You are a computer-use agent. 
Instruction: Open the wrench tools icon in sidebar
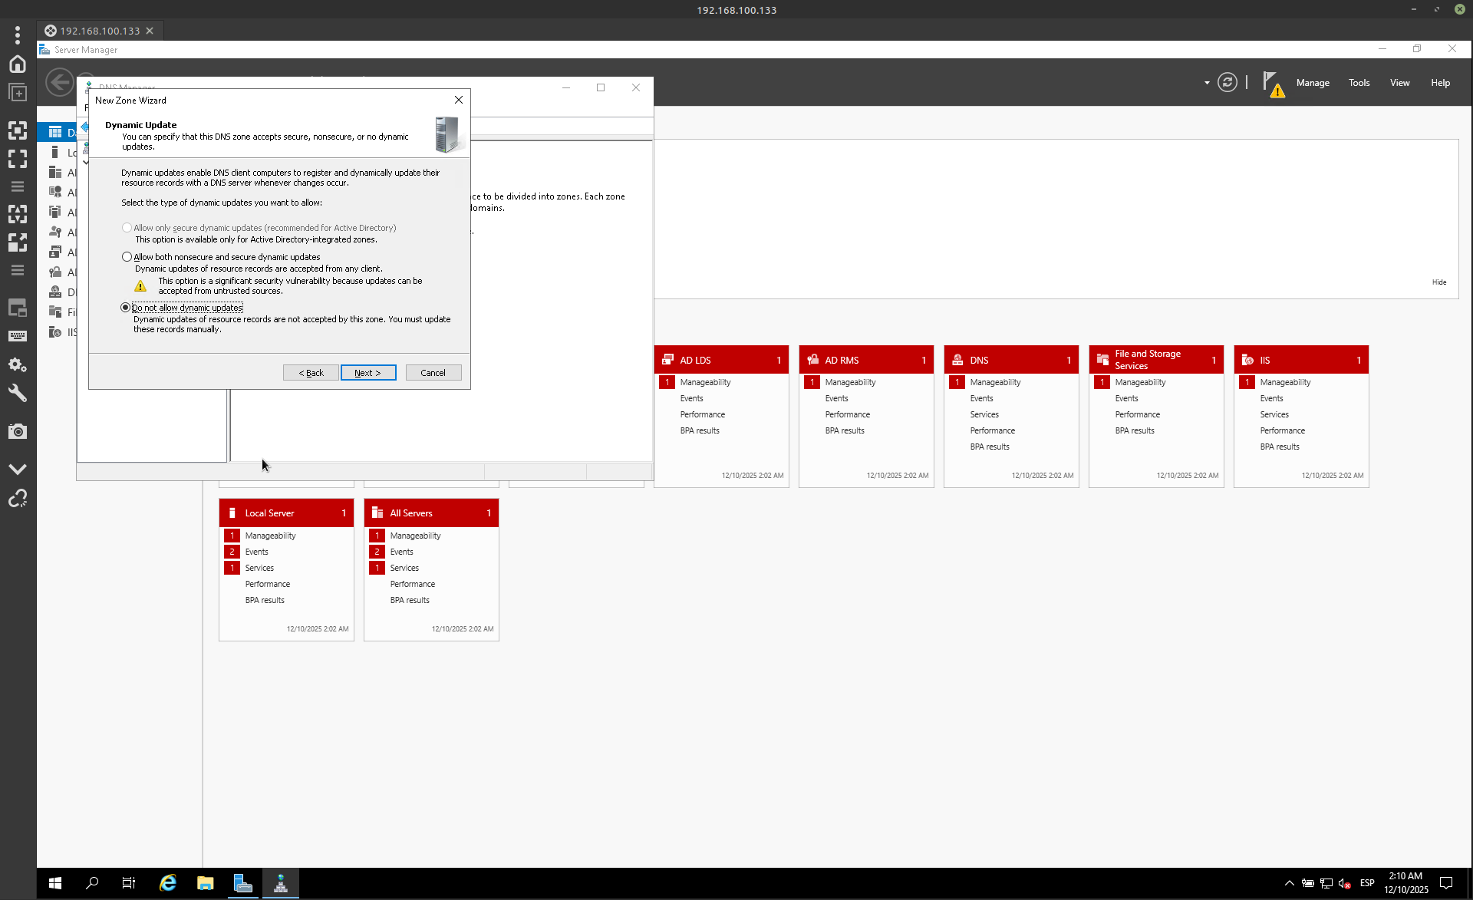point(18,394)
